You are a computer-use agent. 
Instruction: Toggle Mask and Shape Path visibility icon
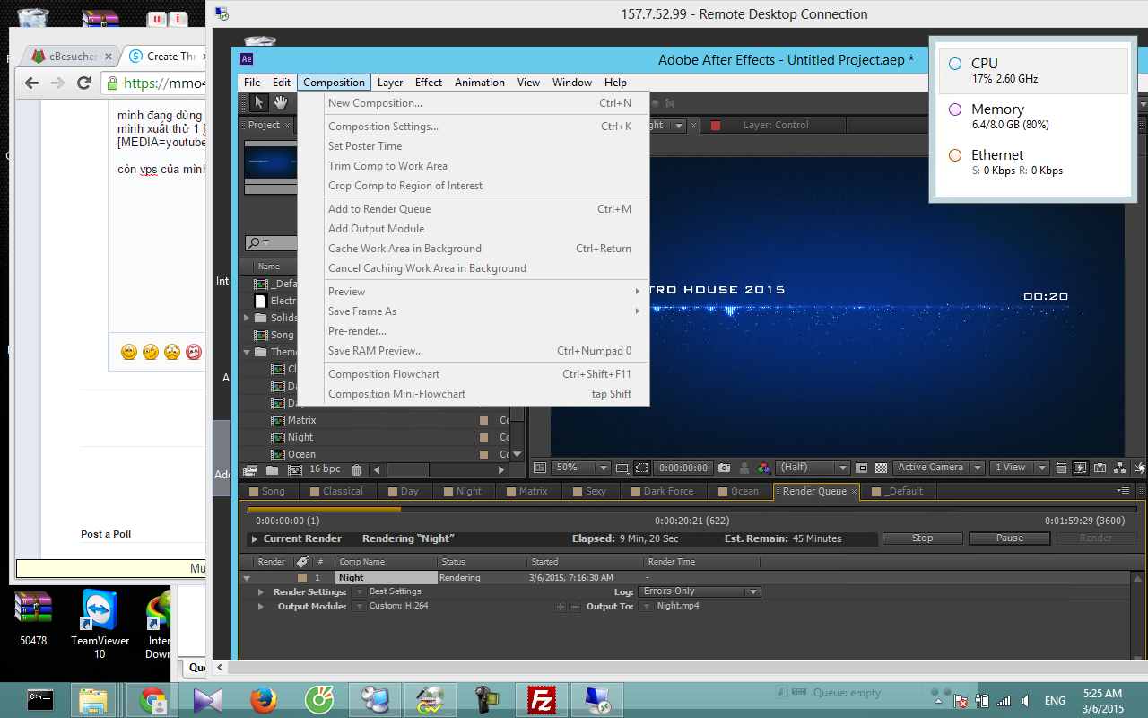(x=641, y=468)
